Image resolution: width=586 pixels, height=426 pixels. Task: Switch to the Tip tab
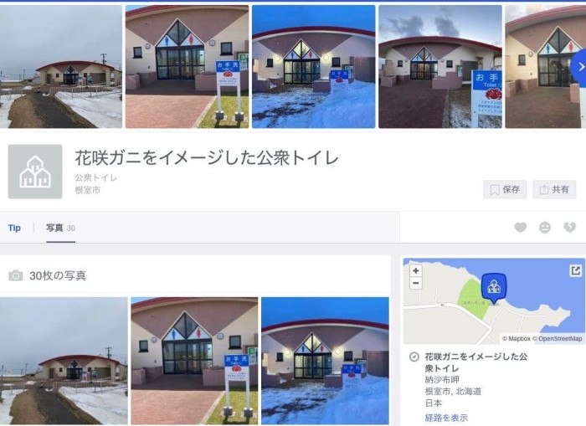tap(14, 228)
